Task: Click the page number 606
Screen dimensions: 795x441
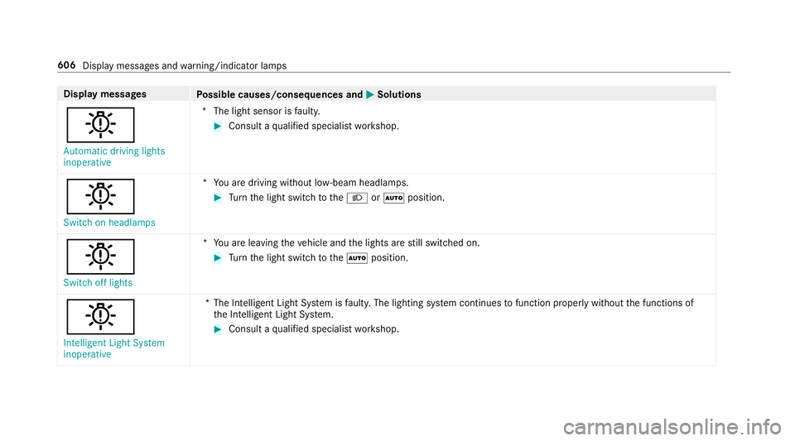Action: (x=66, y=65)
